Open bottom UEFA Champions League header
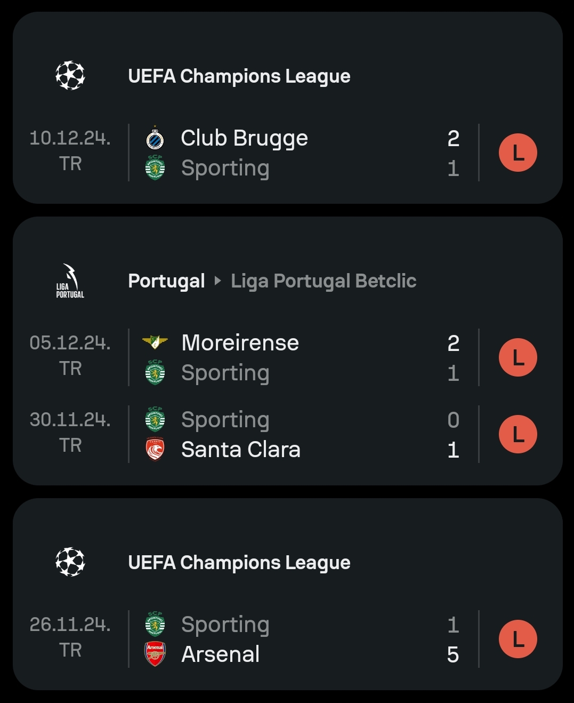This screenshot has width=574, height=703. (239, 563)
